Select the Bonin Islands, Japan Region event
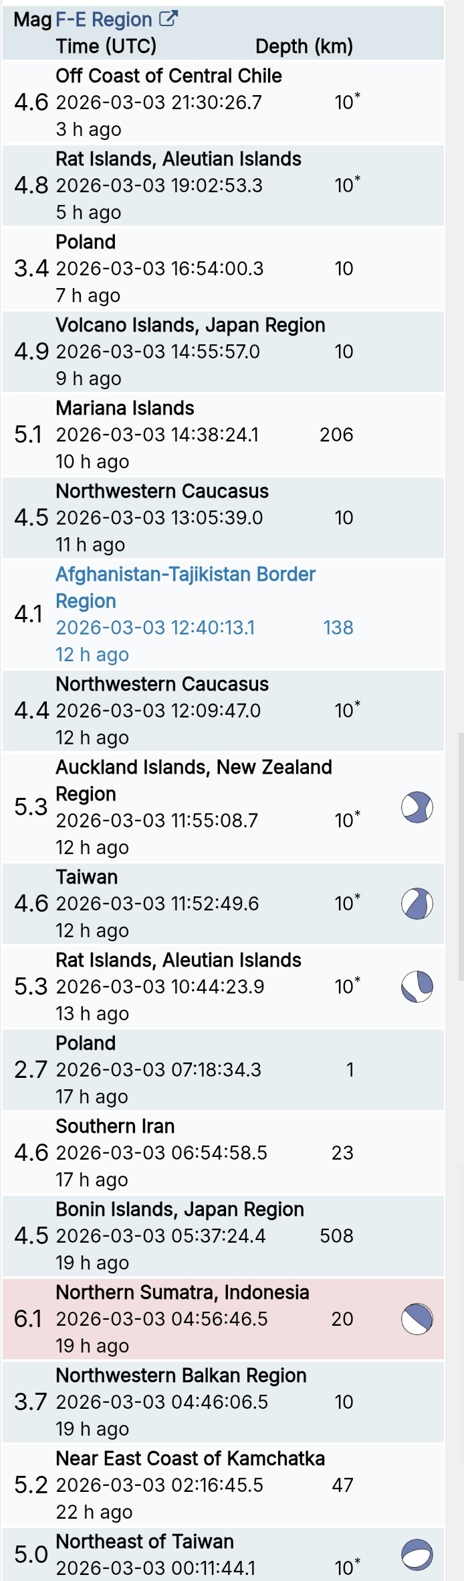This screenshot has height=1581, width=464. 179,1210
